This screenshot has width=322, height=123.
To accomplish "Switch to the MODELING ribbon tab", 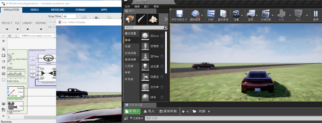I will click(x=57, y=10).
